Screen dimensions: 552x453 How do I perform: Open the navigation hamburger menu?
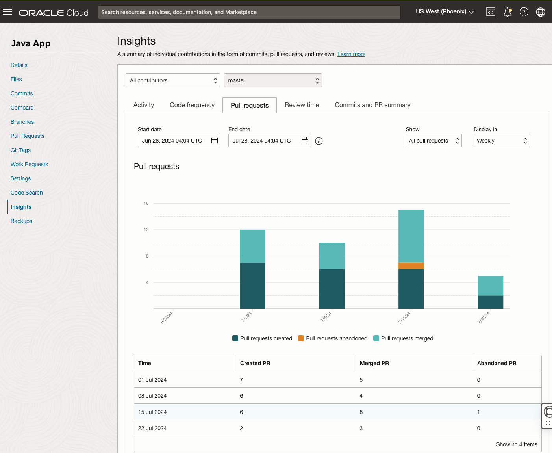click(7, 11)
